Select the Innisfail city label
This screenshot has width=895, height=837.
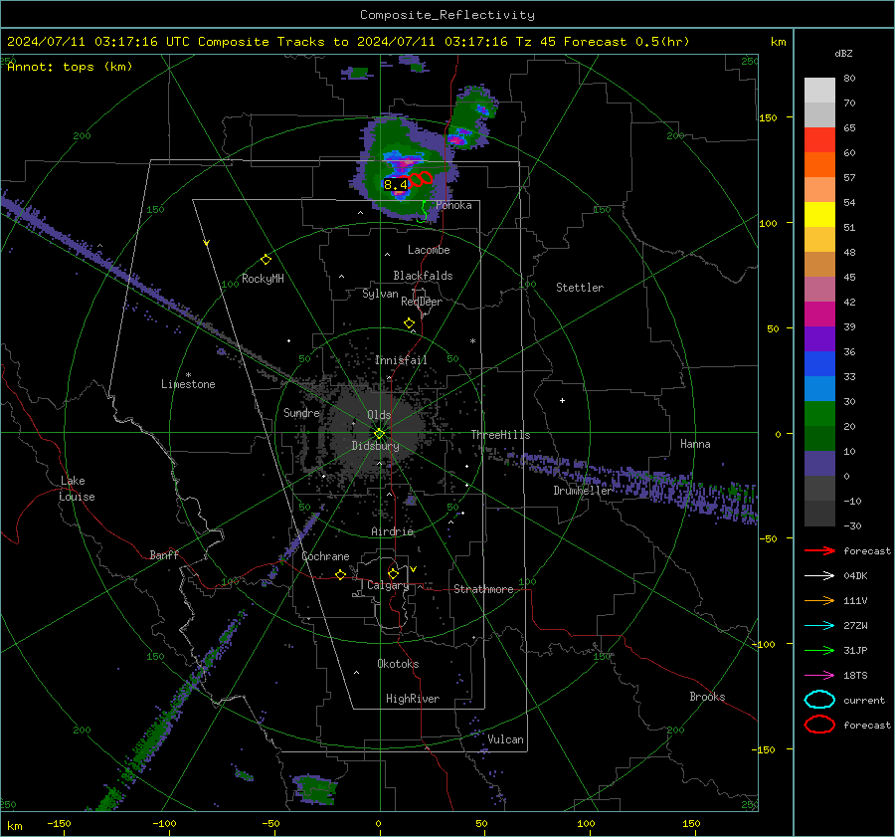click(401, 360)
